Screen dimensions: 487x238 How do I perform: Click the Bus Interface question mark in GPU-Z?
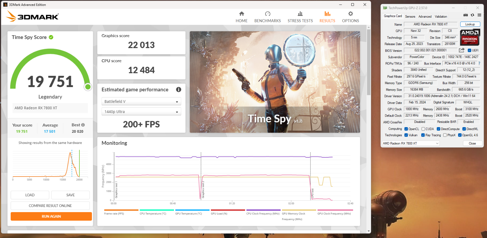click(479, 63)
